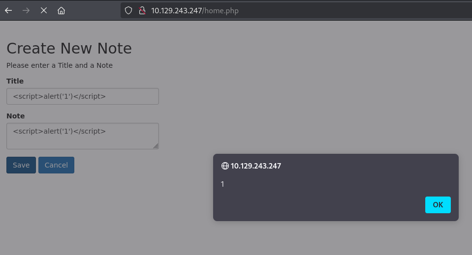The width and height of the screenshot is (472, 255).
Task: Open the browser home page icon
Action: (x=61, y=10)
